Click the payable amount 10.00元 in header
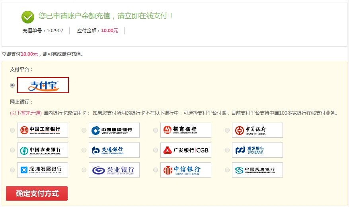349x207 pixels. [109, 31]
